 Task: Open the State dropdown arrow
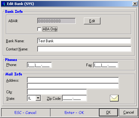[x=38, y=98]
